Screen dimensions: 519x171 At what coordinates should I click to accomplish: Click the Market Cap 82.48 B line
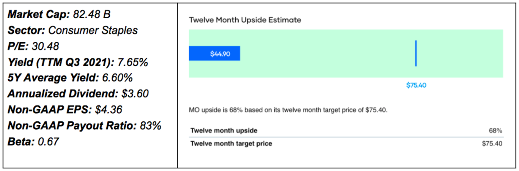[59, 14]
